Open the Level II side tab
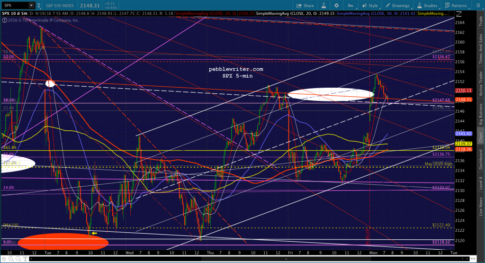 click(x=481, y=183)
